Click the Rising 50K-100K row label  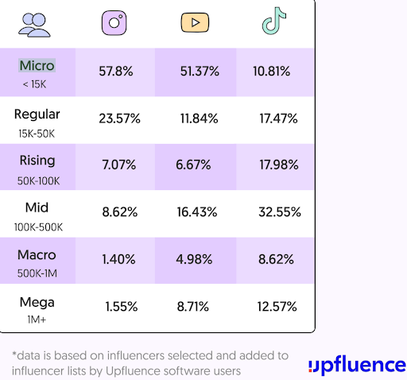tap(37, 170)
